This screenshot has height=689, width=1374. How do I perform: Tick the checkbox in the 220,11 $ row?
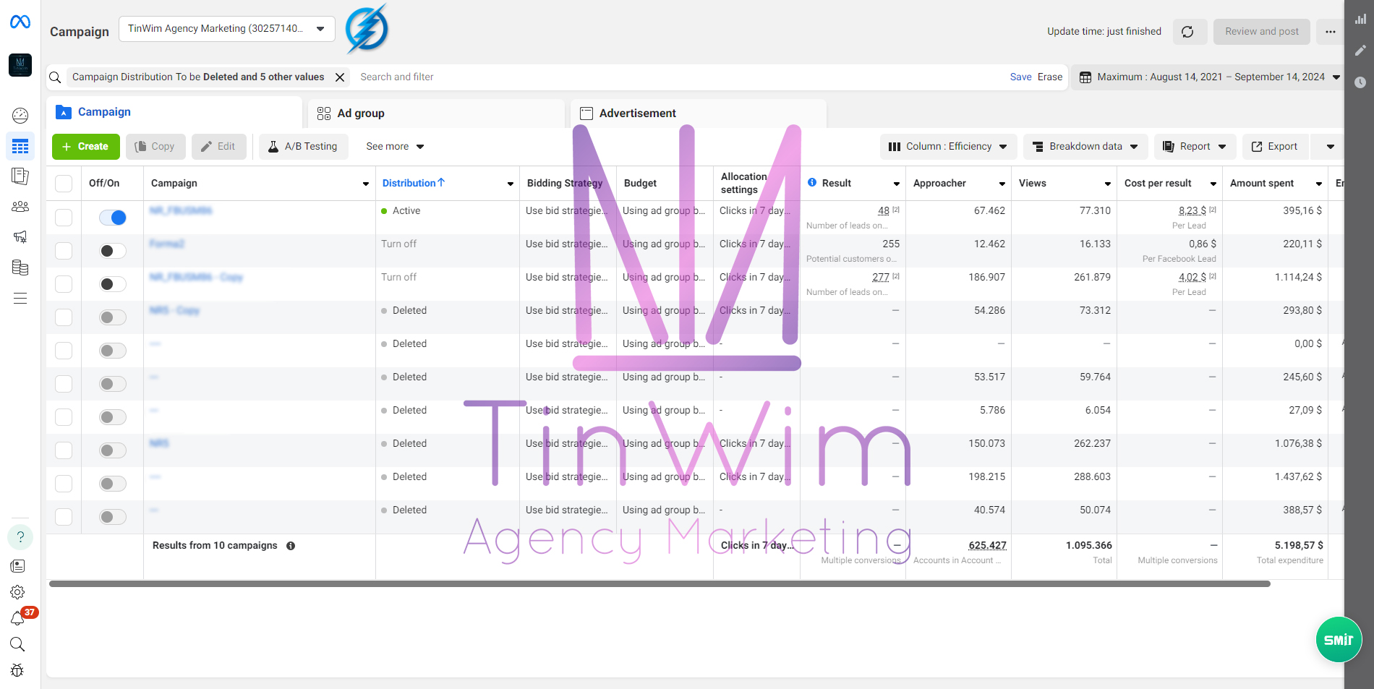pyautogui.click(x=64, y=251)
